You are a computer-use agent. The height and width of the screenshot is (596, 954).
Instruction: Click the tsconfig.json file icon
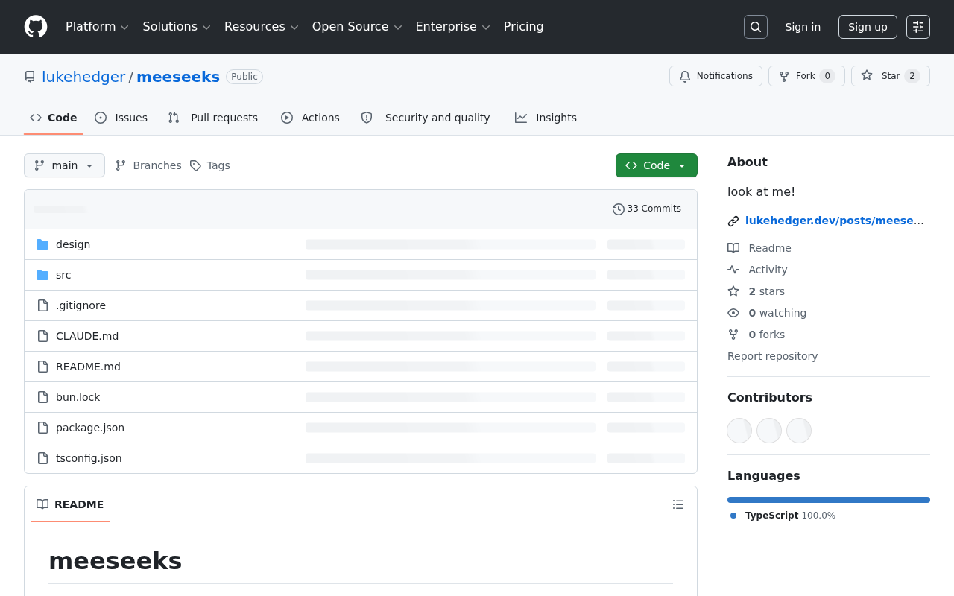pos(42,458)
